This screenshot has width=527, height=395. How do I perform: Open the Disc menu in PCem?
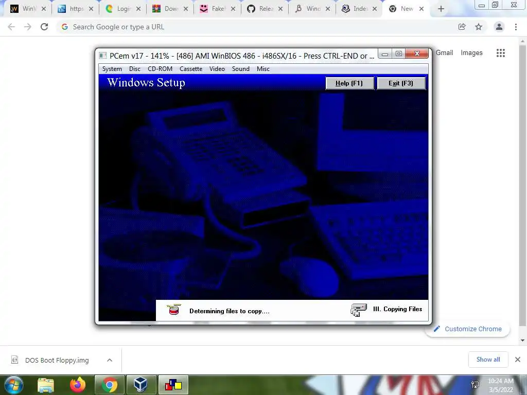click(x=135, y=69)
